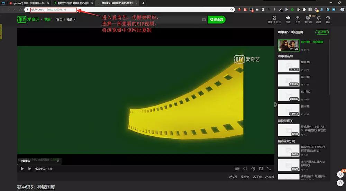Expand the 导航 navigation dropdown
The width and height of the screenshot is (346, 191).
tap(71, 19)
